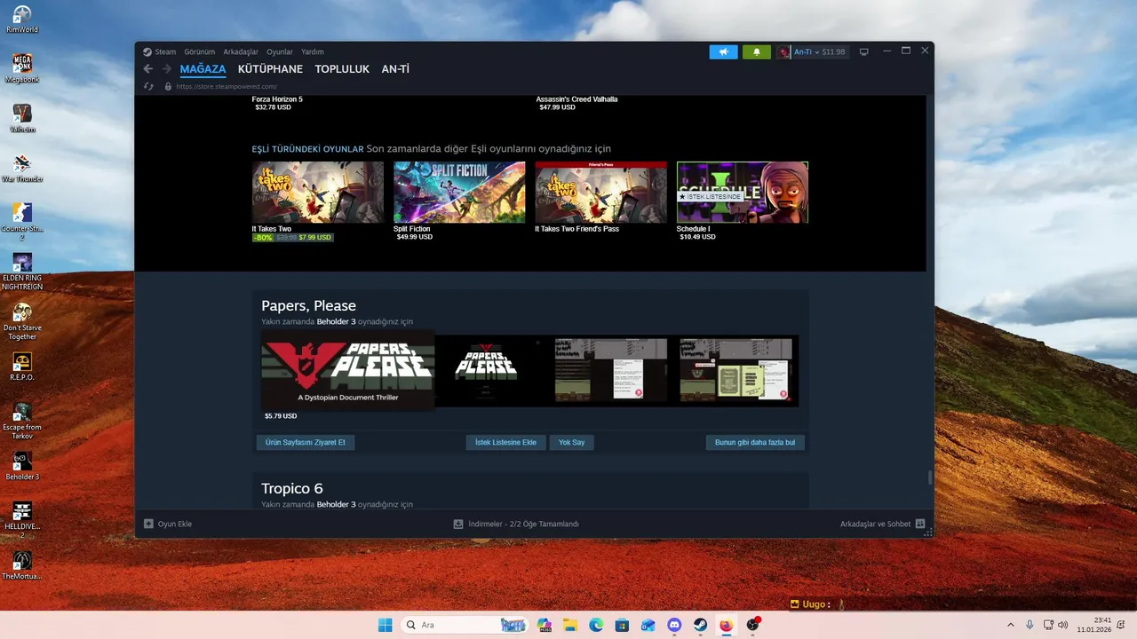Click the Oyun Ekle text link
Screen dimensions: 1137x639
175,524
